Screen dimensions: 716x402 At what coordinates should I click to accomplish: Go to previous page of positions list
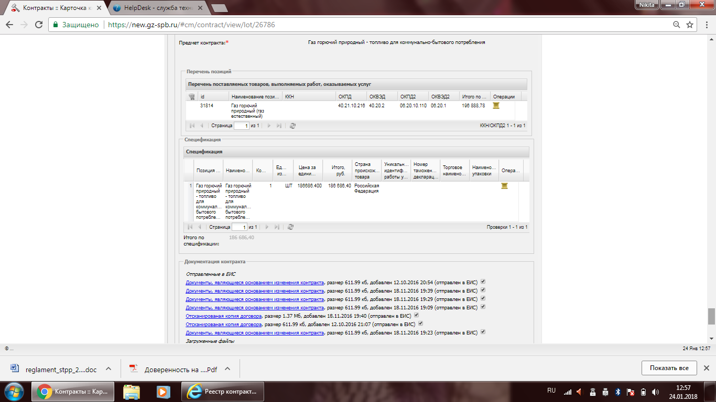point(202,126)
